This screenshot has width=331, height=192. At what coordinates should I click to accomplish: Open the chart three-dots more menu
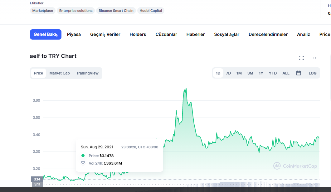pos(314,58)
